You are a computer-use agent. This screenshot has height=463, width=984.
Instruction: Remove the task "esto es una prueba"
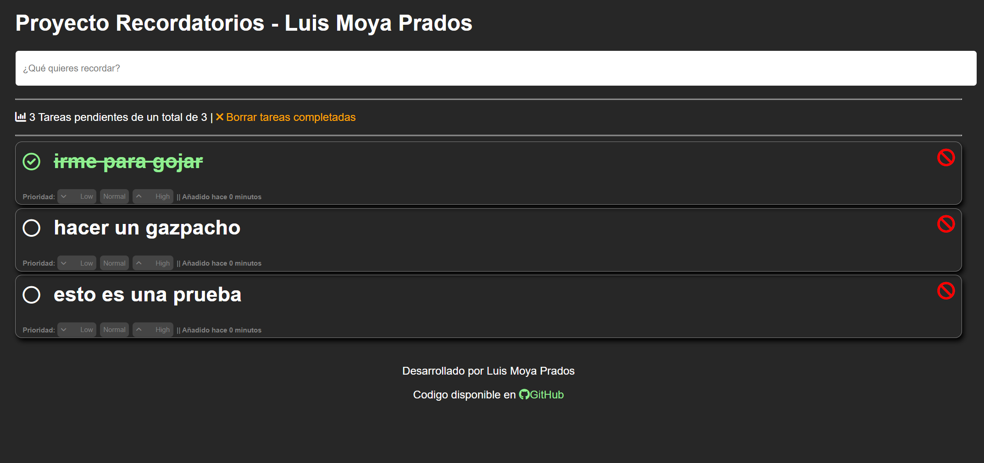[945, 290]
